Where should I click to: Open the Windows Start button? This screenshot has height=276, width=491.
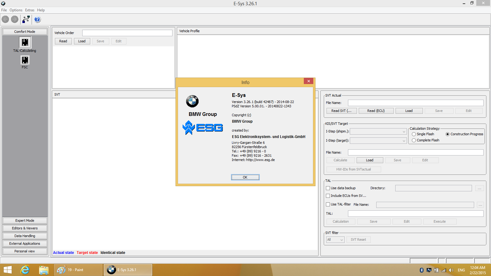(x=8, y=270)
